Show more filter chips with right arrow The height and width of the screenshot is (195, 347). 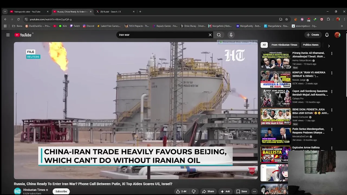[329, 46]
